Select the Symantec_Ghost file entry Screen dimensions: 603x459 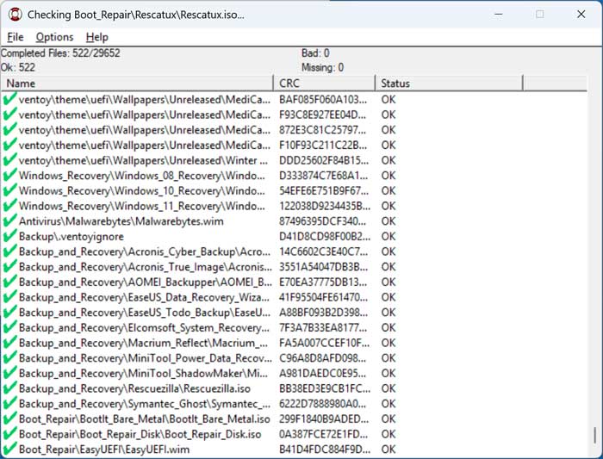[144, 404]
